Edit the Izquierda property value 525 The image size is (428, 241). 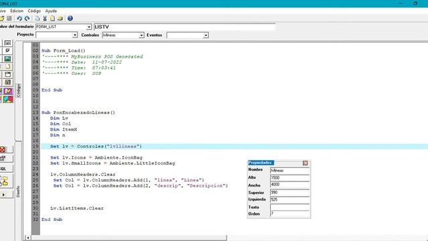point(290,199)
